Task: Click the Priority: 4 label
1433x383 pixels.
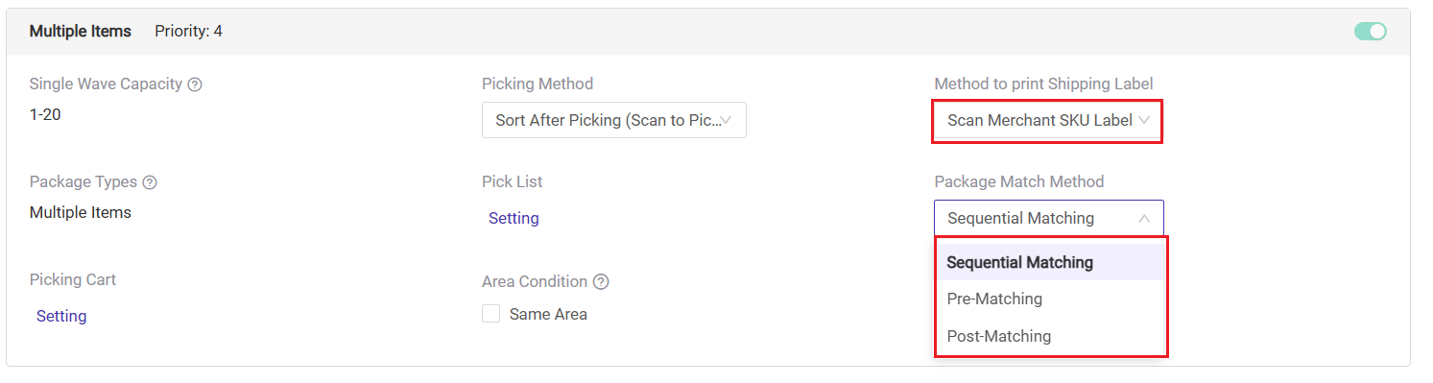Action: pos(188,32)
